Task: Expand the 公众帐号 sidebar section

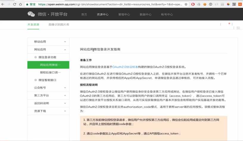Action: (x=48, y=88)
